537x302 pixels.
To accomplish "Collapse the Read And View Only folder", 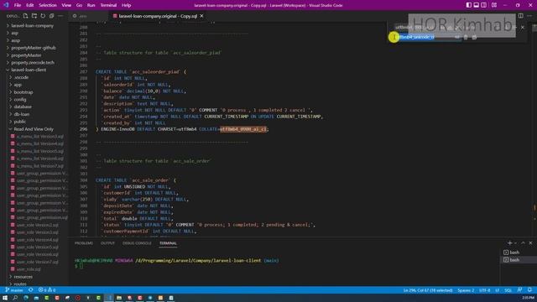I will 34,129.
